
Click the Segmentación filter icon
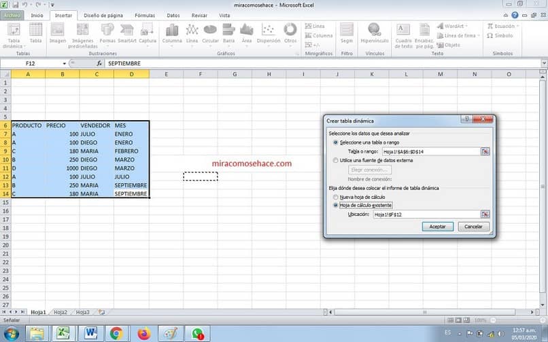pos(347,33)
